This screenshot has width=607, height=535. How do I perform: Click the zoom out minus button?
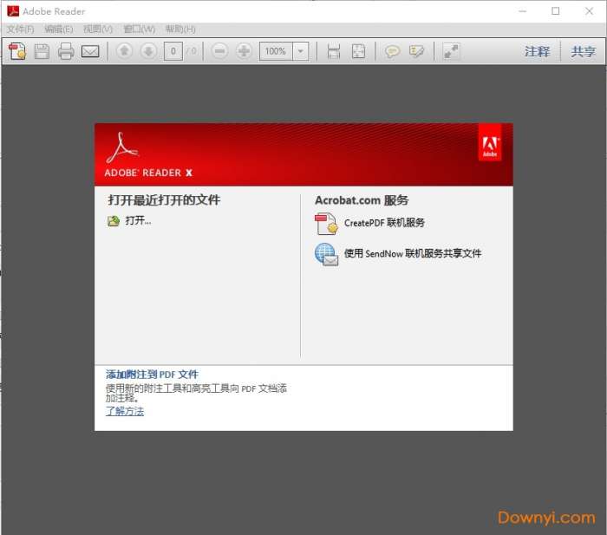(x=219, y=51)
